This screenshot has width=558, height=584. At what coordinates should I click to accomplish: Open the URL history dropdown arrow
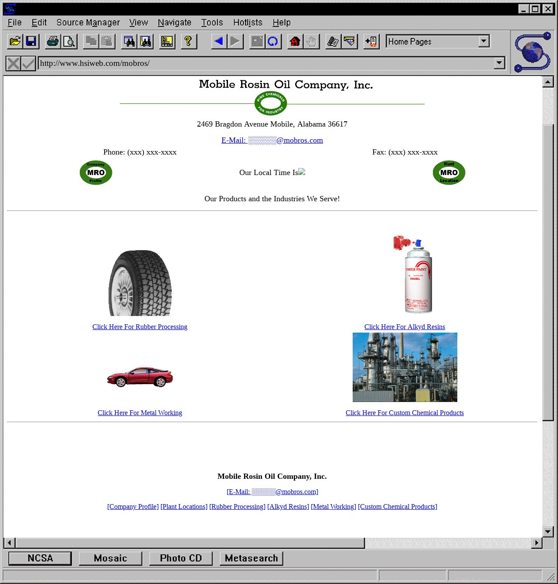pos(499,63)
